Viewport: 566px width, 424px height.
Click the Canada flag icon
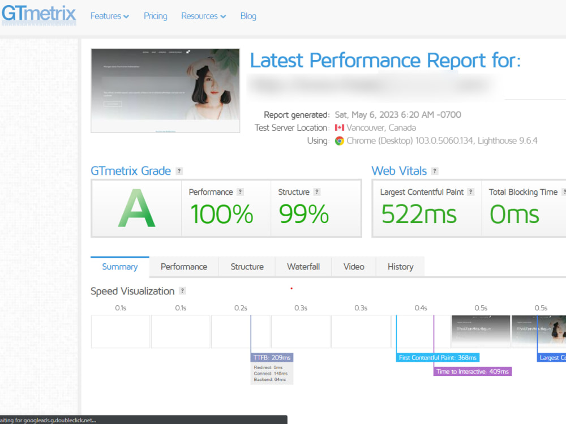[339, 127]
